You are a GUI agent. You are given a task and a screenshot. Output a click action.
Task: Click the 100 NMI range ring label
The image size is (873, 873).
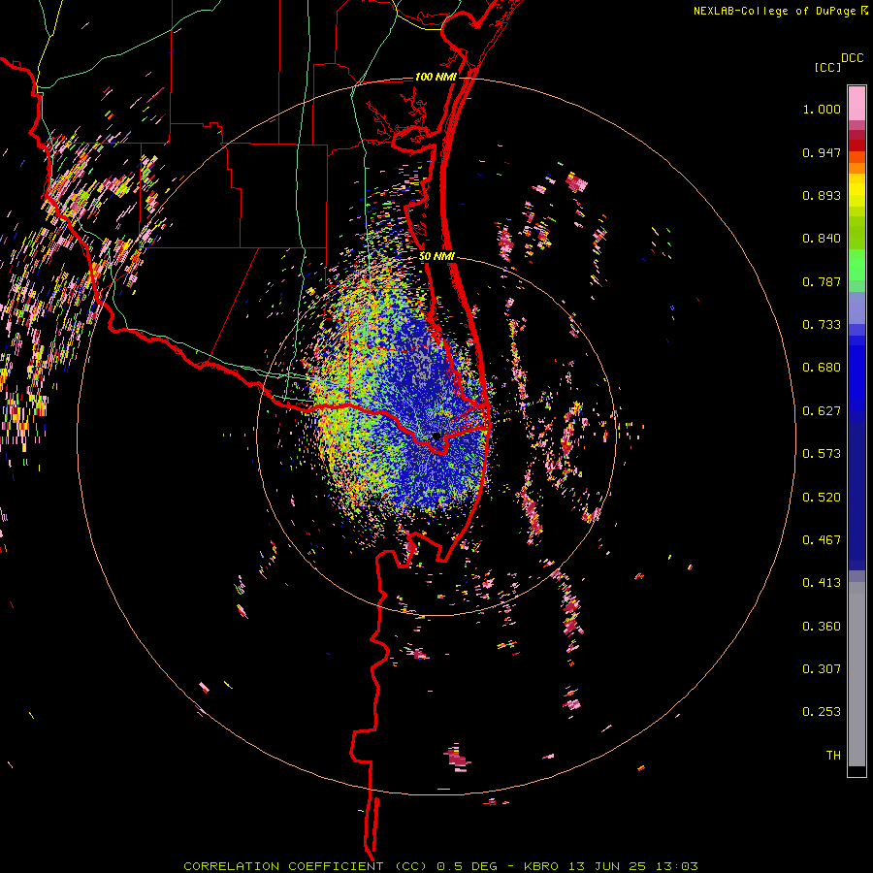point(435,77)
